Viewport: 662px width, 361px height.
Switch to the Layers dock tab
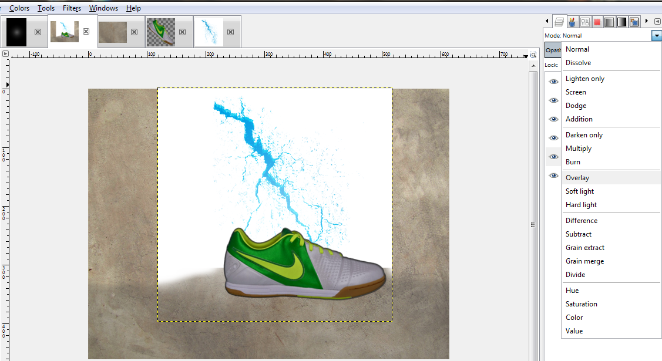[559, 22]
